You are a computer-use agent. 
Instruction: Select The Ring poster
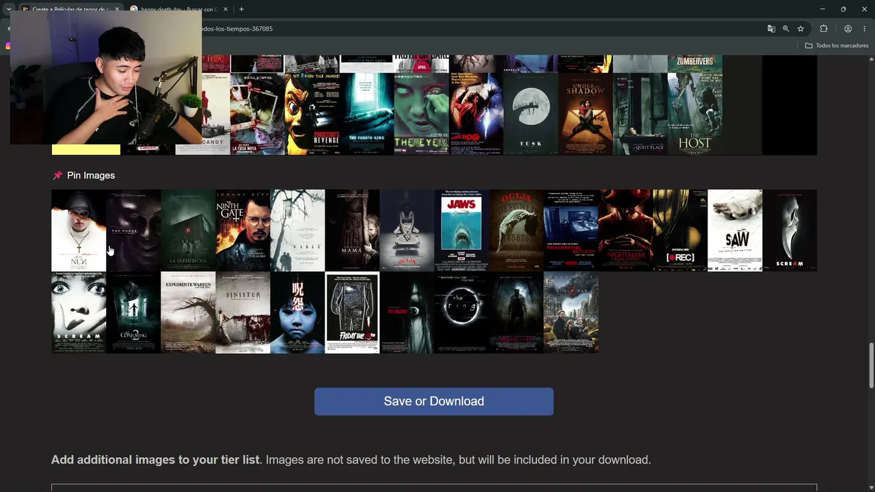[x=461, y=312]
